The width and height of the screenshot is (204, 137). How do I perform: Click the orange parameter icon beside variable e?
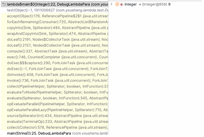tap(117, 4)
